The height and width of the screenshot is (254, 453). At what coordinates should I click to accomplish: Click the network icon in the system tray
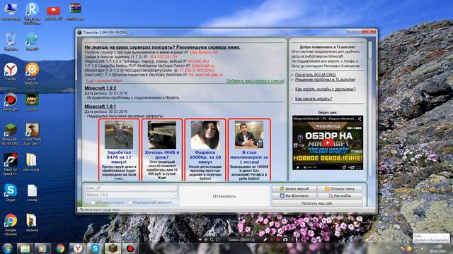(x=416, y=248)
